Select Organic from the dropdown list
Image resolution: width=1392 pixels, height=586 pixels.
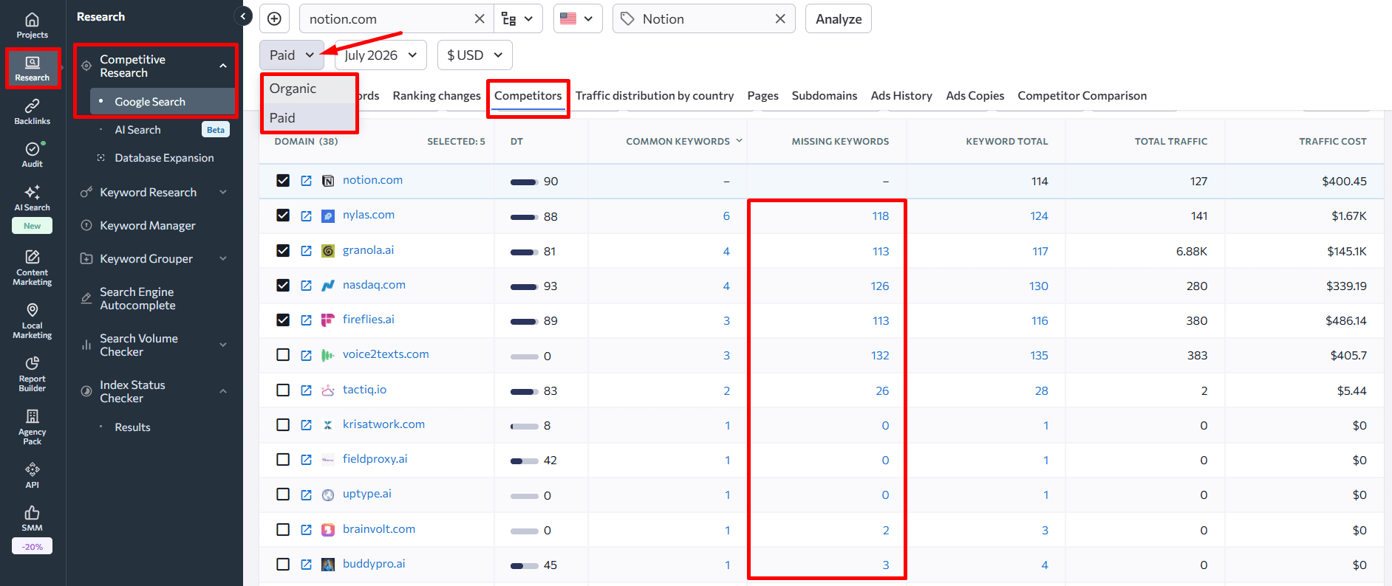point(310,89)
